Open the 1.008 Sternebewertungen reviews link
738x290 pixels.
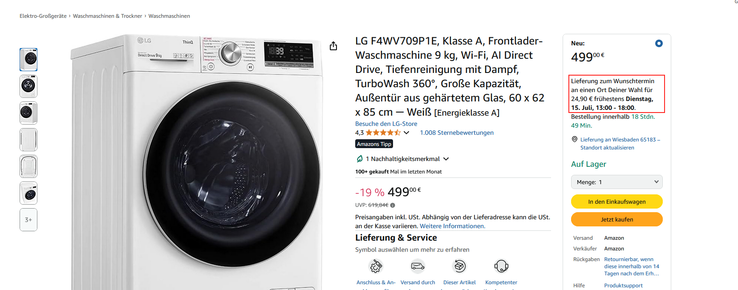456,133
